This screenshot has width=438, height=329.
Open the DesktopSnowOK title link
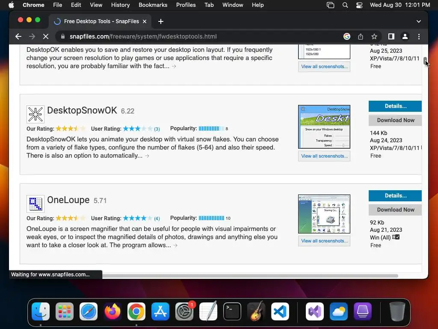82,110
